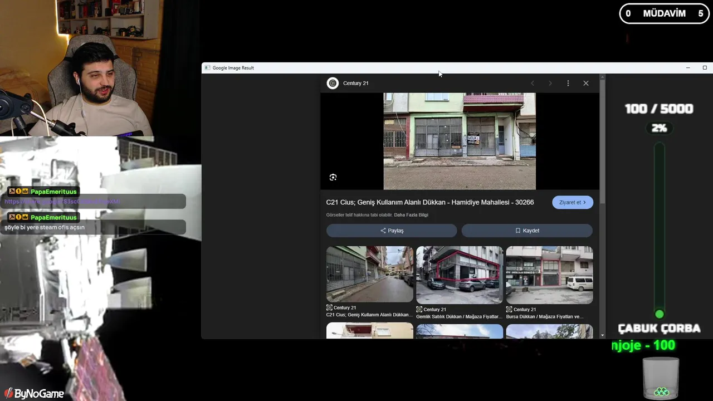Click the 100 / 5000 goal text

(659, 109)
